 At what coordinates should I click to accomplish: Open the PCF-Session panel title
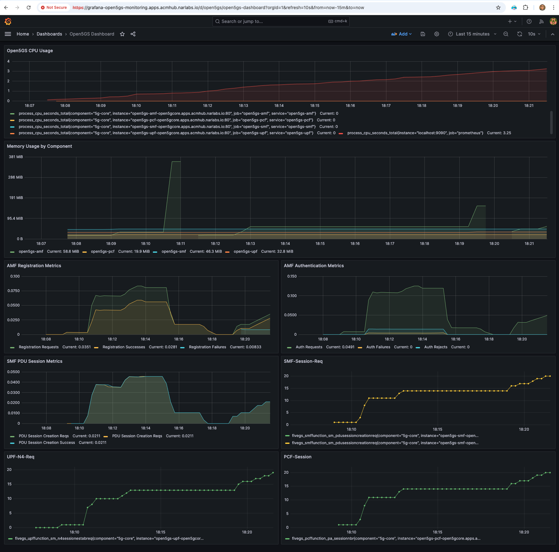pyautogui.click(x=297, y=457)
